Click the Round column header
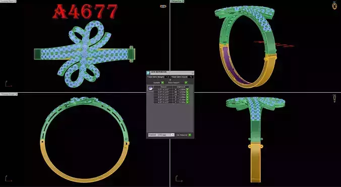Viewport: 341px width, 187px height. (163, 87)
